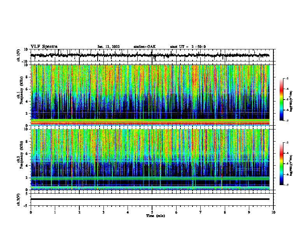Viewport: 308px width, 238px height.
Task: Click the 'VLF Spectra' plot title
Action: click(44, 47)
